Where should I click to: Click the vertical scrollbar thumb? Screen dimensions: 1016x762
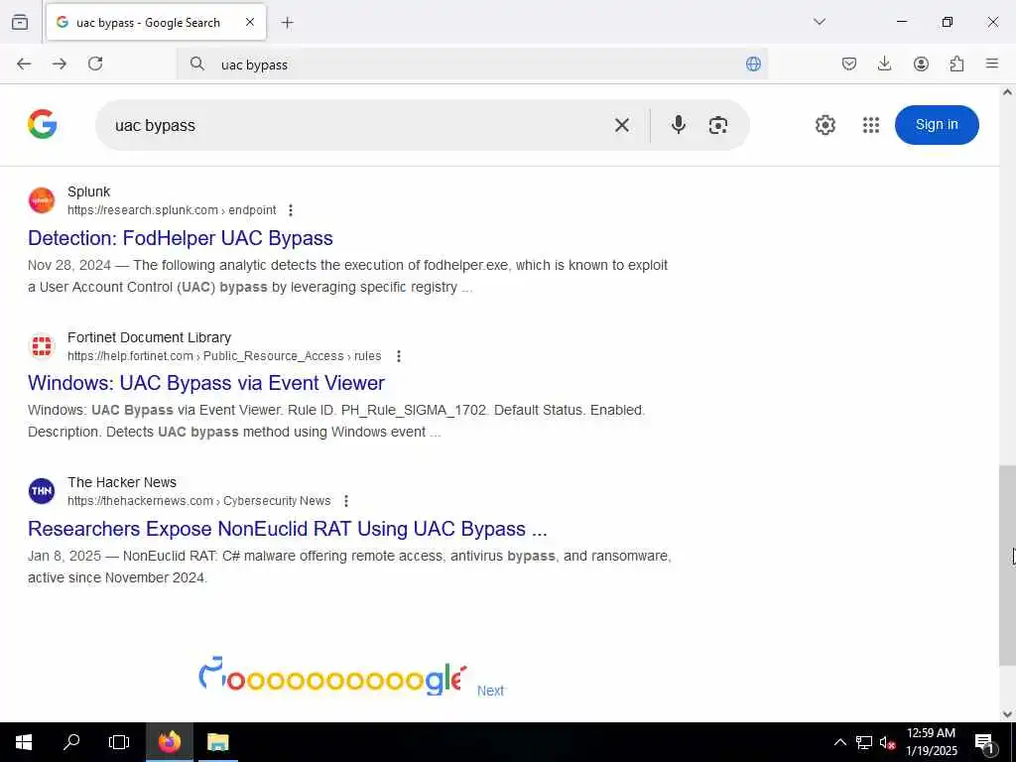[1007, 565]
